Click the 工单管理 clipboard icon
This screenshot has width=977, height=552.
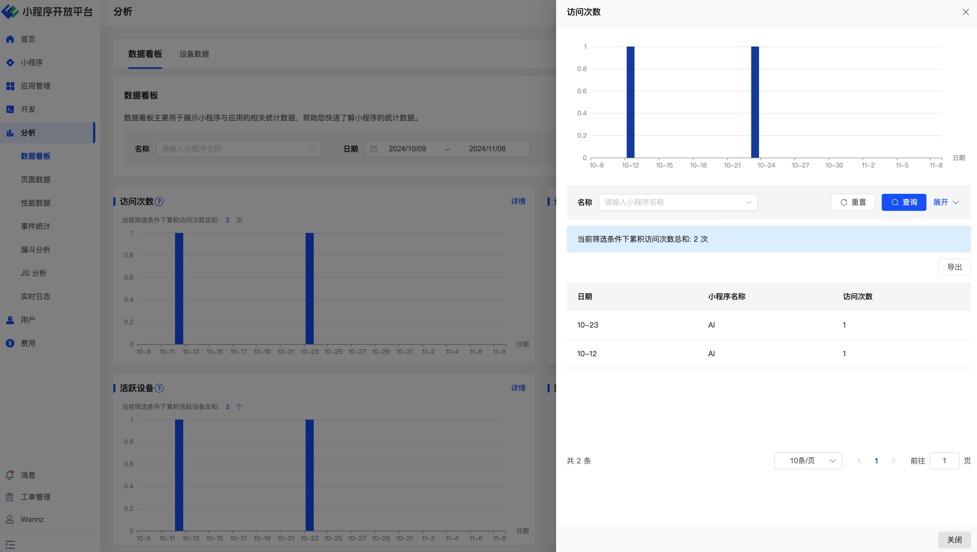click(10, 497)
